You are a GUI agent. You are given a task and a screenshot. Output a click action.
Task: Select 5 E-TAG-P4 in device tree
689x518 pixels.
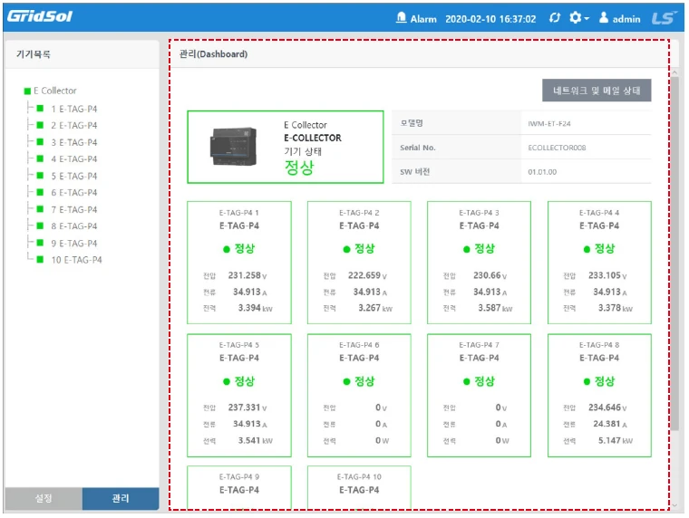pyautogui.click(x=73, y=176)
